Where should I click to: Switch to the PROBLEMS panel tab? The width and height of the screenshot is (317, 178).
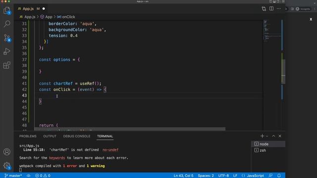tap(28, 136)
